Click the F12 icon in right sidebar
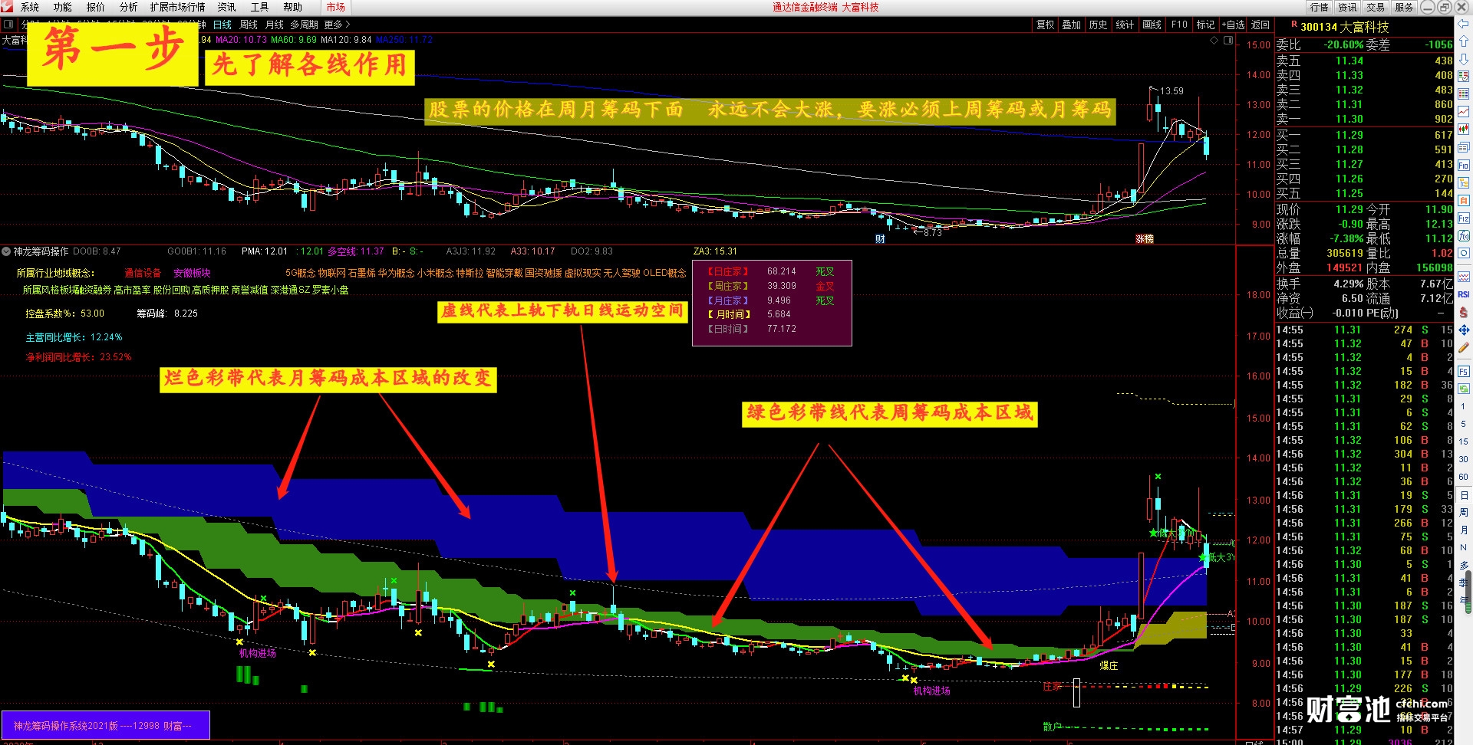Screen dimensions: 1473x745 click(1464, 218)
